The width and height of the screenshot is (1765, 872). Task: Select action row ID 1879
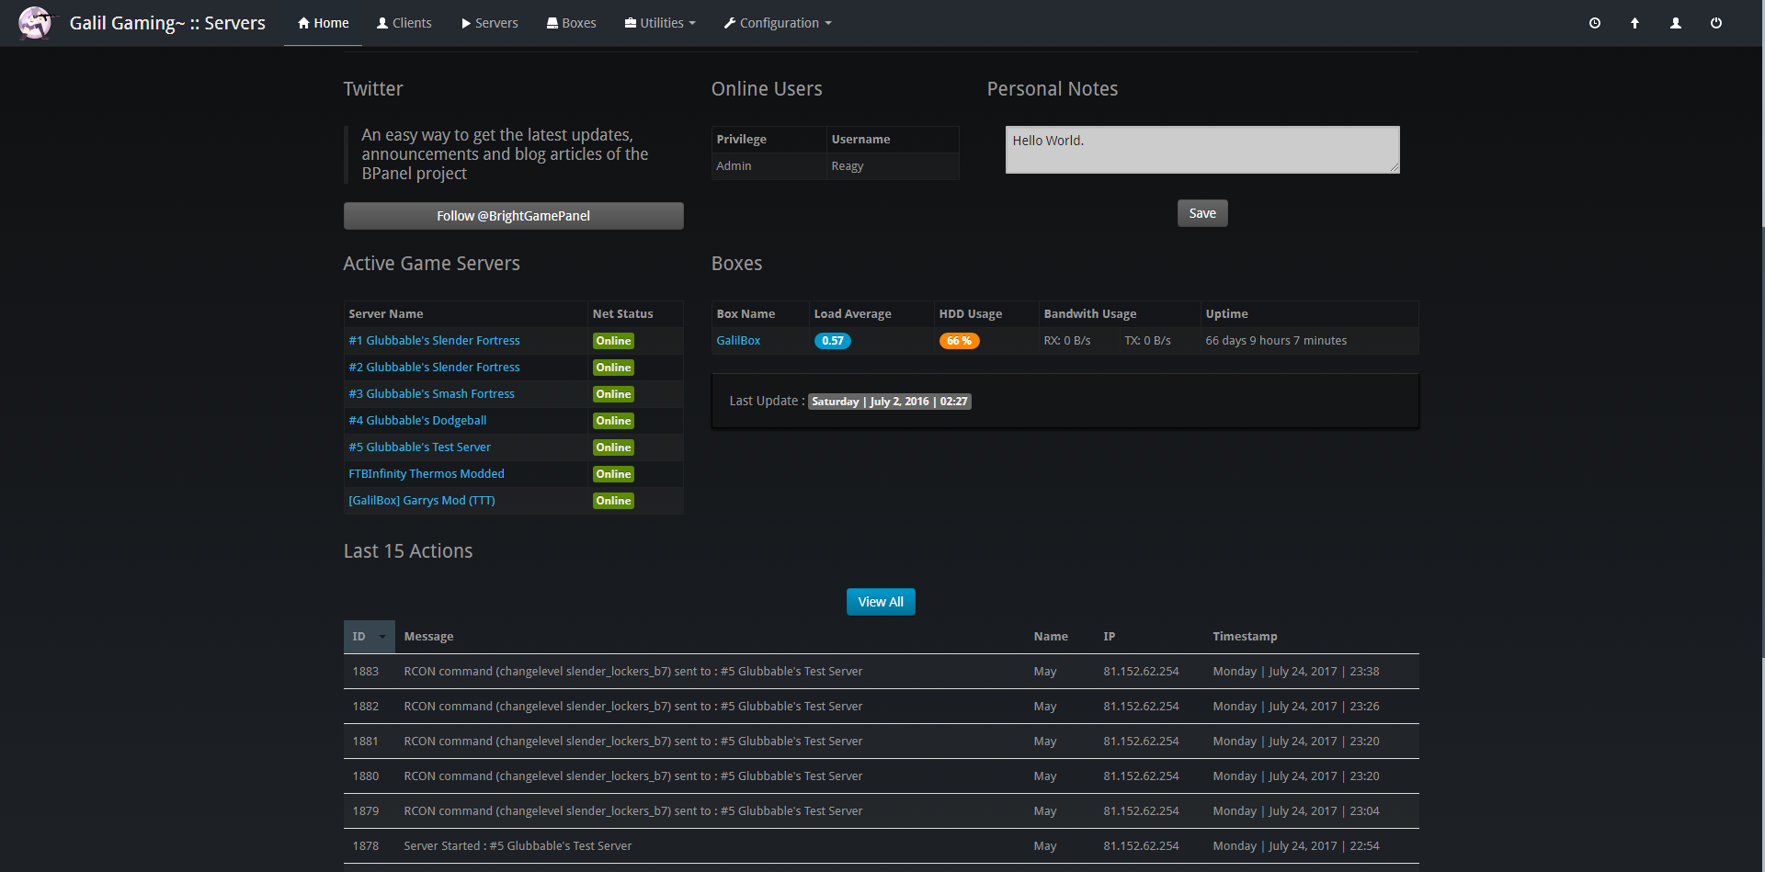click(882, 811)
